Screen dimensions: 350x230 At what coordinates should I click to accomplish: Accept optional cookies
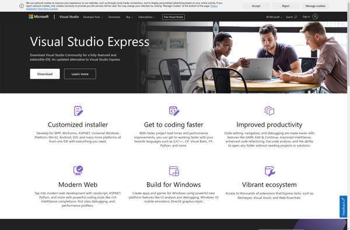[x=256, y=6]
